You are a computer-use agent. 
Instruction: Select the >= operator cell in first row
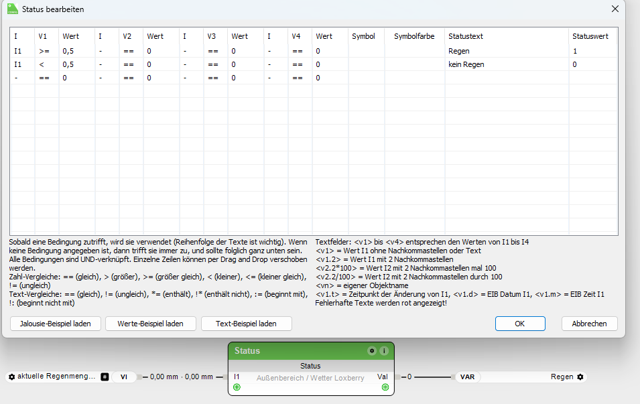(x=47, y=51)
